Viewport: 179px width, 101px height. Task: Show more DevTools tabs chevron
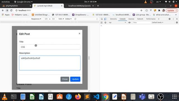click(x=159, y=19)
